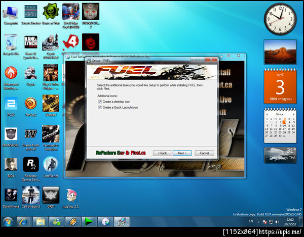This screenshot has width=304, height=237.
Task: Open the Action Center flag icon
Action: 264,222
